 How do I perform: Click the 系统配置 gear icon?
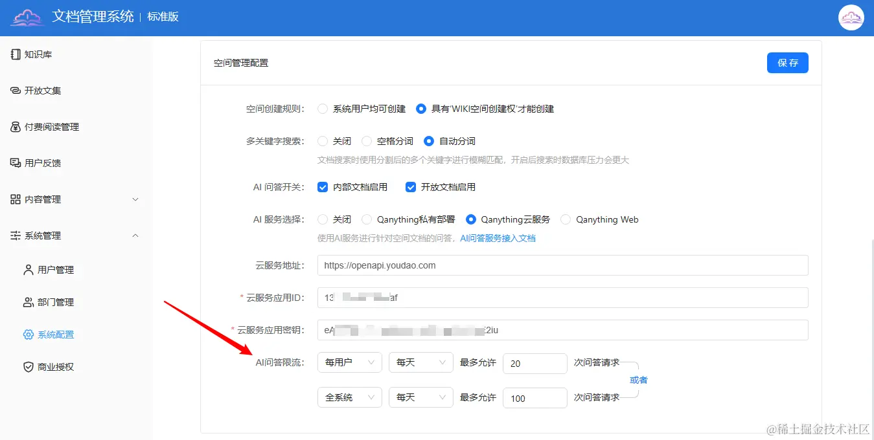click(x=28, y=335)
